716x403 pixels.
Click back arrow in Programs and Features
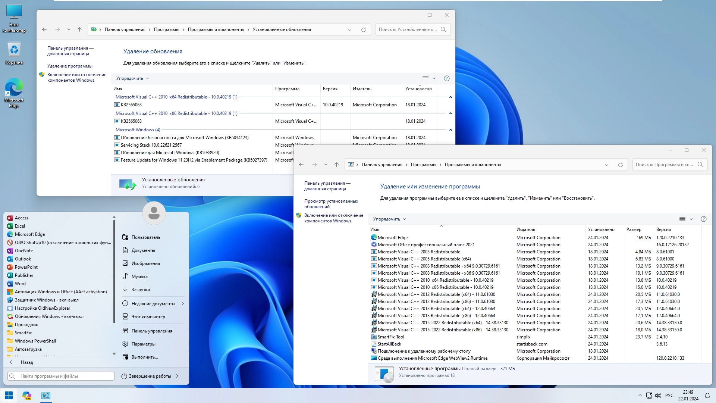(301, 165)
